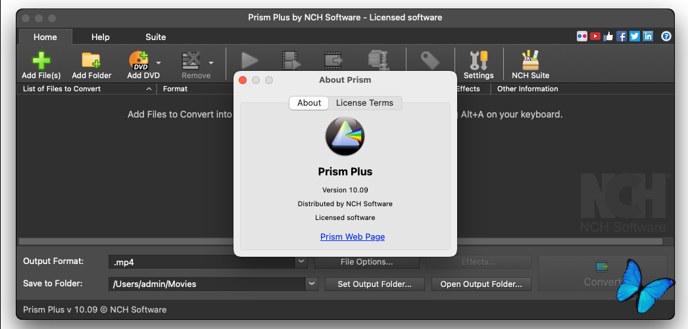Expand the Save to Folder dropdown
The image size is (688, 329).
coord(312,284)
